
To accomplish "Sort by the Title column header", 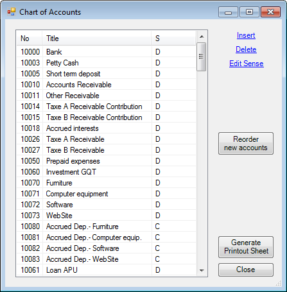I will 97,39.
